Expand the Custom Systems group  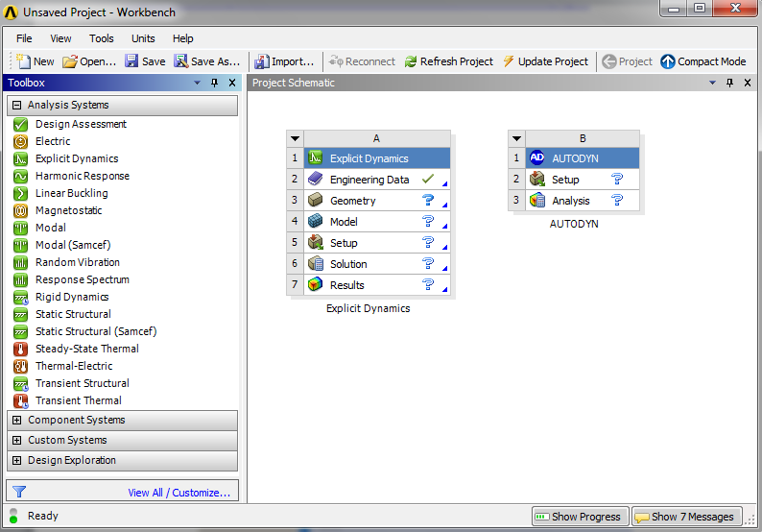[x=17, y=440]
